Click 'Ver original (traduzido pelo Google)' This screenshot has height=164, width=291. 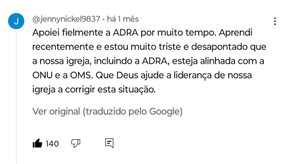point(107,112)
